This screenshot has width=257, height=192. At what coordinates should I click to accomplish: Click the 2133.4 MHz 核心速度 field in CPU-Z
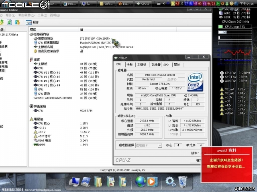[x=147, y=121]
